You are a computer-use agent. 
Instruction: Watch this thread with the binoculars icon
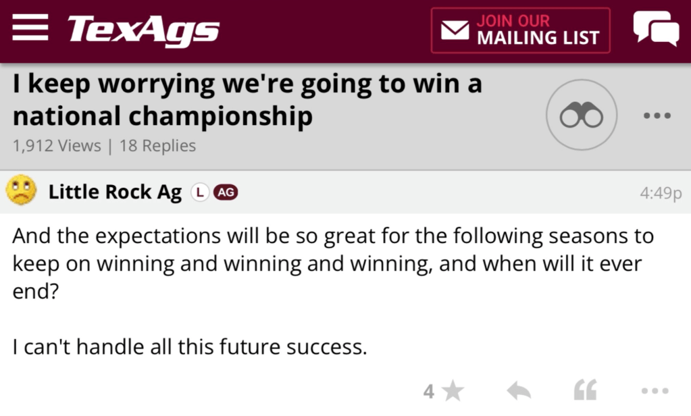click(x=581, y=115)
